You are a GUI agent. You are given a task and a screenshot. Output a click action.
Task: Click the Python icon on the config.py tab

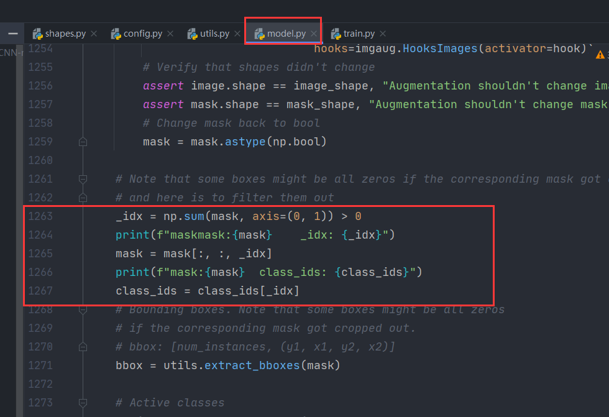(116, 33)
